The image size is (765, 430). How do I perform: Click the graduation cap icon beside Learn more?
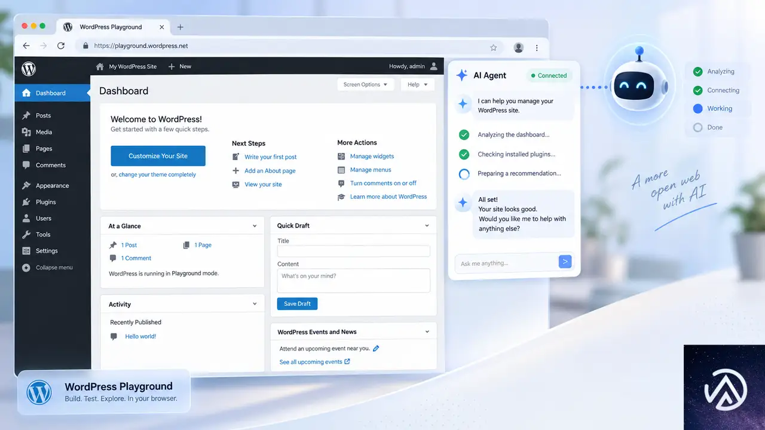341,197
